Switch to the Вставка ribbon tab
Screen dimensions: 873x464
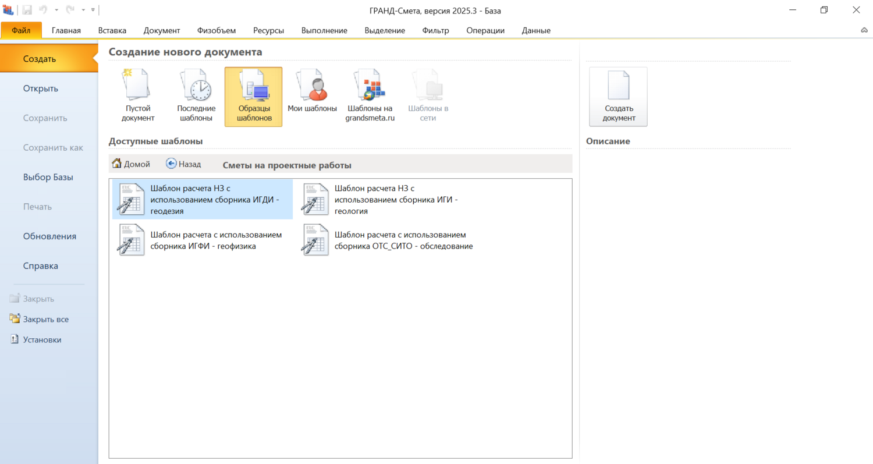click(112, 30)
